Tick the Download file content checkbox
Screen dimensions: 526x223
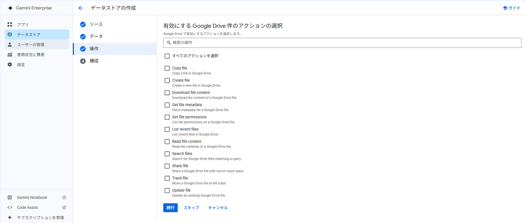coord(167,93)
